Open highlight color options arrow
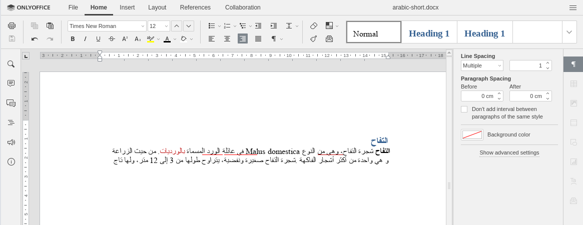This screenshot has height=225, width=583. (159, 38)
